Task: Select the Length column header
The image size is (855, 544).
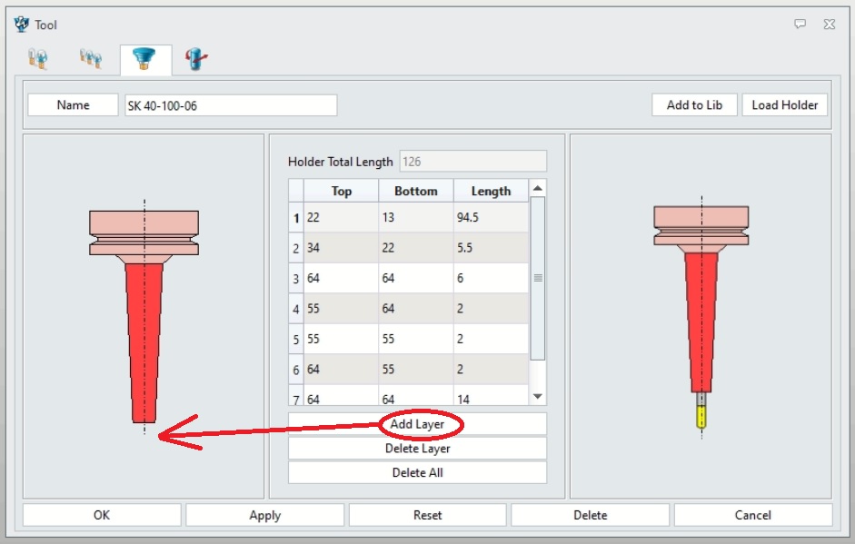Action: pyautogui.click(x=491, y=191)
